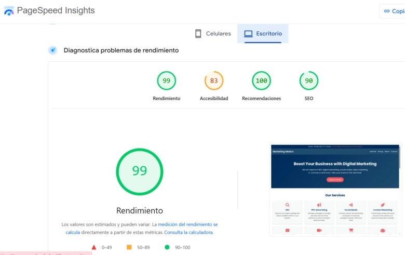Open the Rendimiento score gauge 99
This screenshot has width=405, height=255.
pyautogui.click(x=166, y=80)
